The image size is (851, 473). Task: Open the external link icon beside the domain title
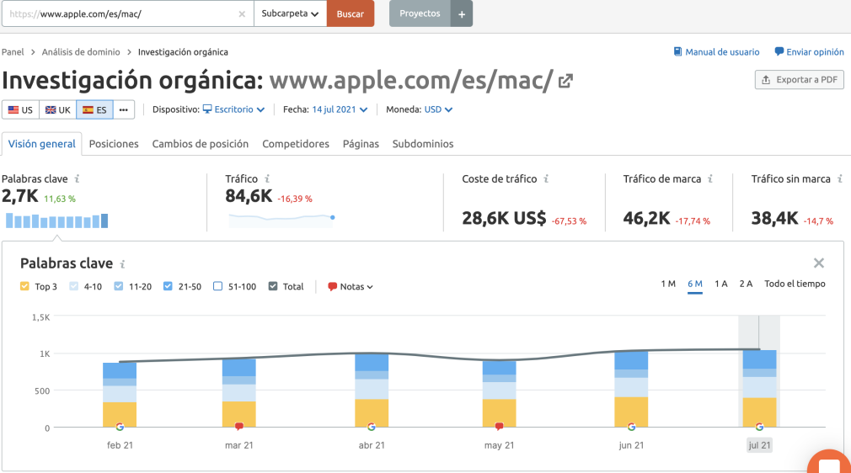[565, 81]
